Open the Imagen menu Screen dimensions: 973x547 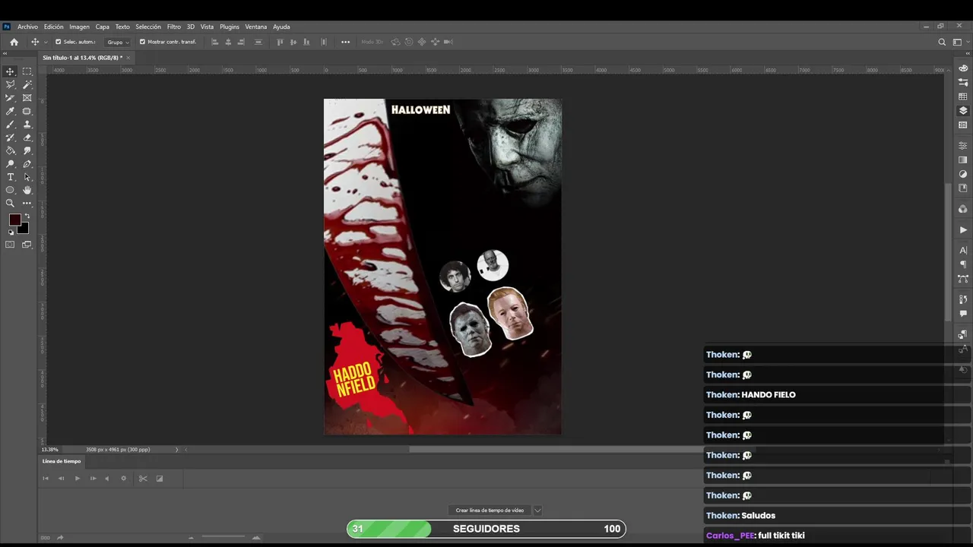(80, 27)
